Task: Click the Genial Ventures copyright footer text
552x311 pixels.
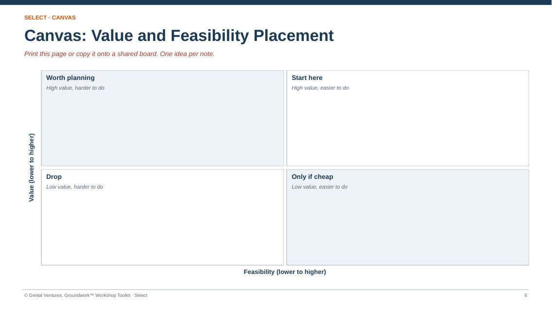Action: point(86,295)
